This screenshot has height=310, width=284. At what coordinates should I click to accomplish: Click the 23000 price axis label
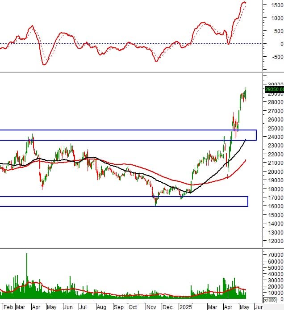(276, 146)
